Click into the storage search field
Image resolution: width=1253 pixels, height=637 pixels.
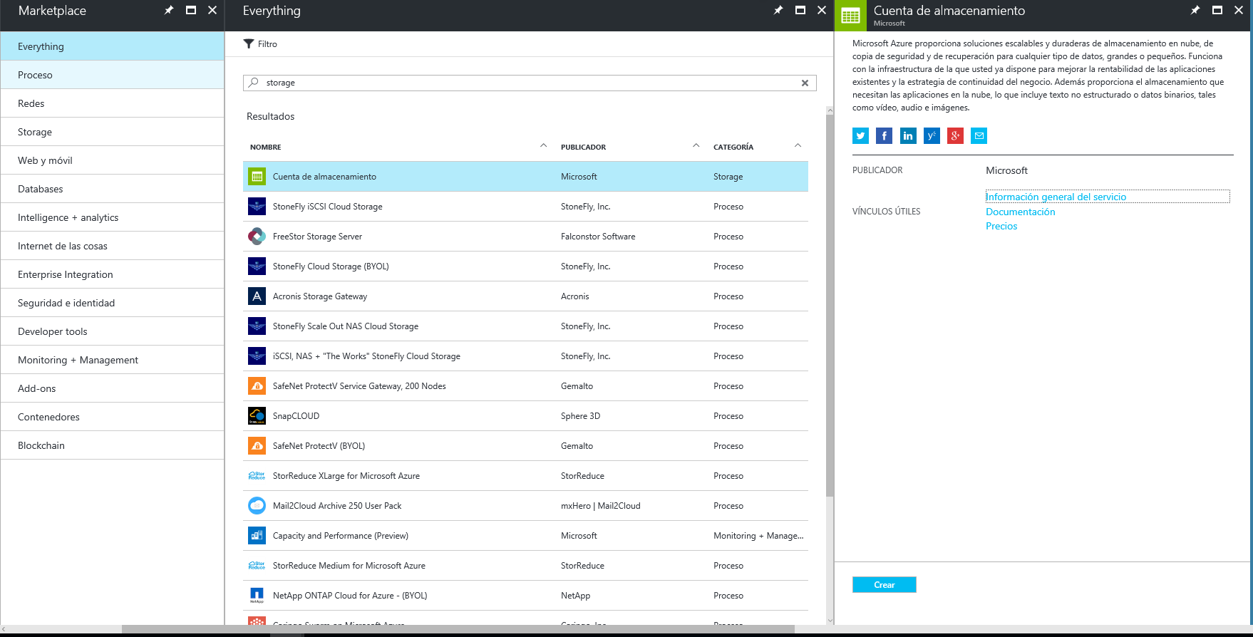click(530, 83)
